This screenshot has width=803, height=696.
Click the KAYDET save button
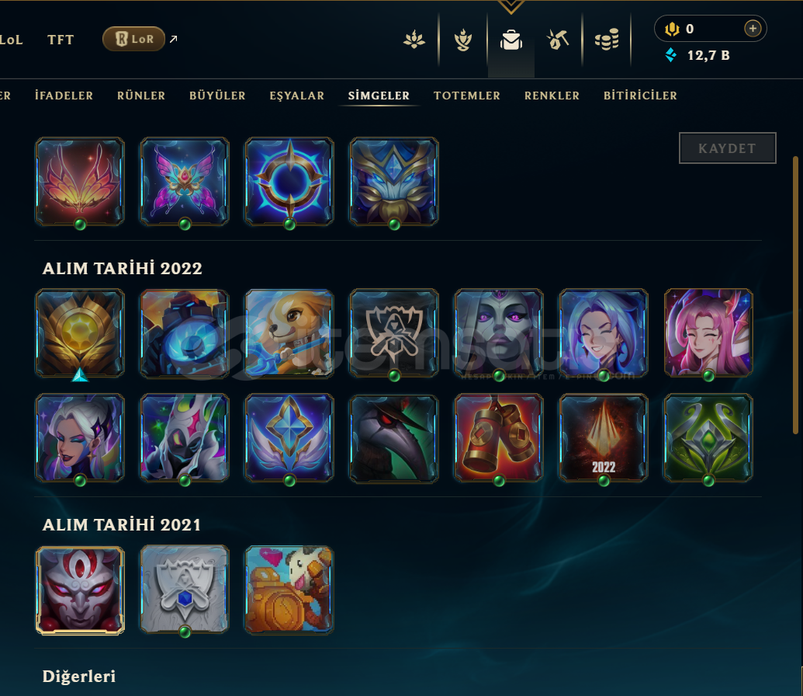pos(727,148)
